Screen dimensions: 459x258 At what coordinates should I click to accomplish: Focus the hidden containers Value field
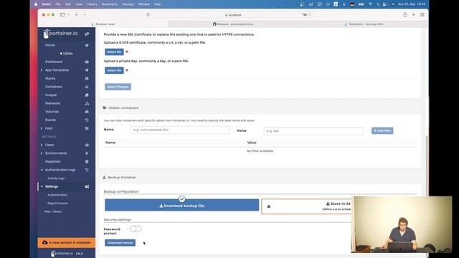[x=313, y=130]
